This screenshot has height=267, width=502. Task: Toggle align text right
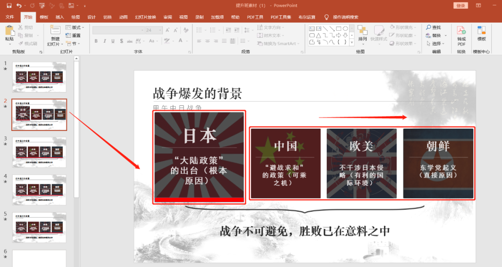click(x=216, y=41)
